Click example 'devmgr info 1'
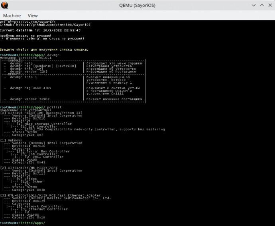 pyautogui.click(x=24, y=77)
